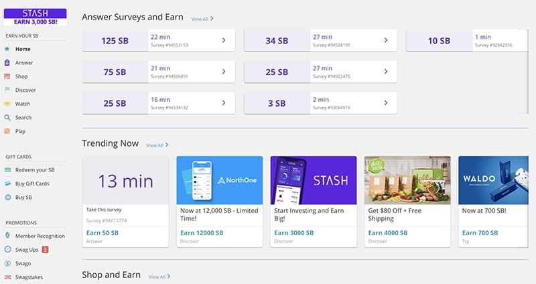Open the Watch menu item
The width and height of the screenshot is (536, 284).
pyautogui.click(x=23, y=104)
